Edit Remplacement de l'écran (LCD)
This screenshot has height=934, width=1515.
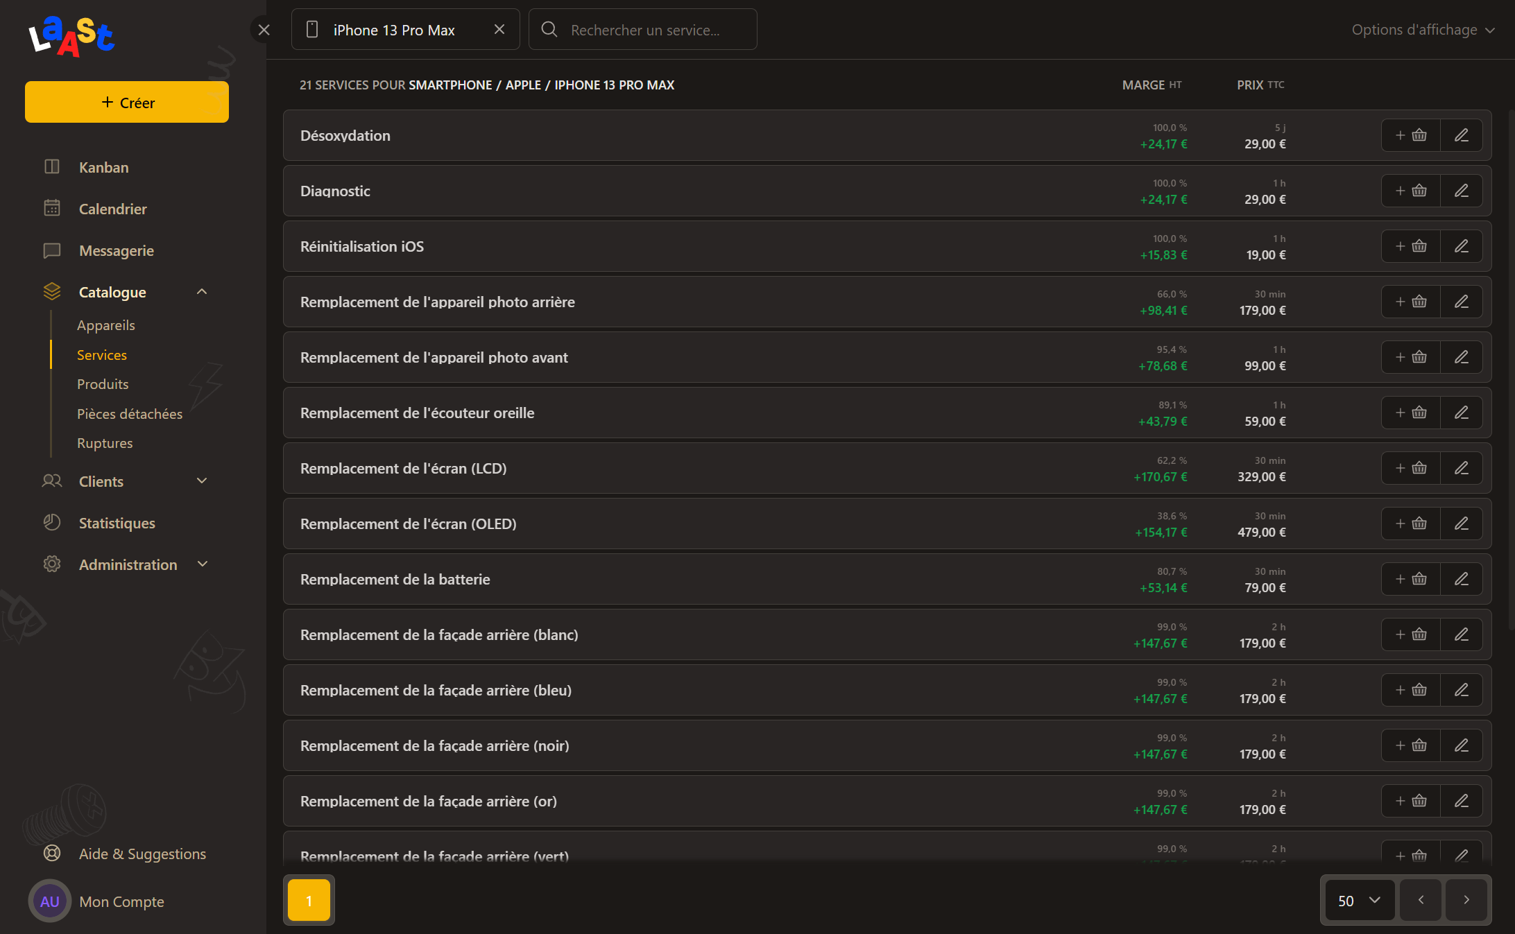[x=1462, y=468]
